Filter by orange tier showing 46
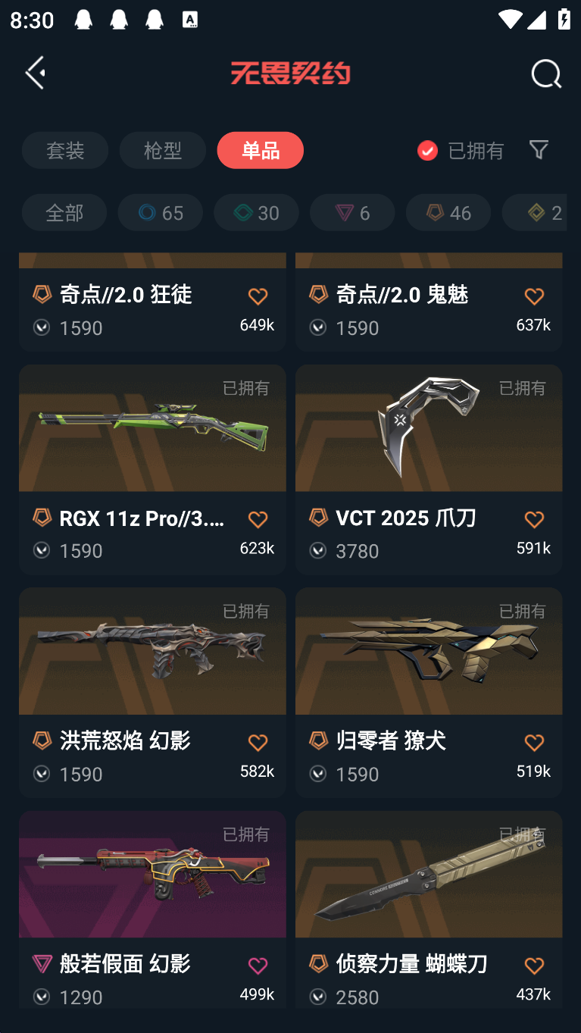Viewport: 581px width, 1033px height. (448, 212)
